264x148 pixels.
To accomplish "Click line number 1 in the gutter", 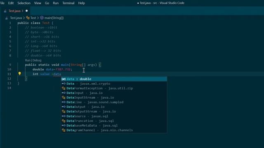I will point(10,23).
